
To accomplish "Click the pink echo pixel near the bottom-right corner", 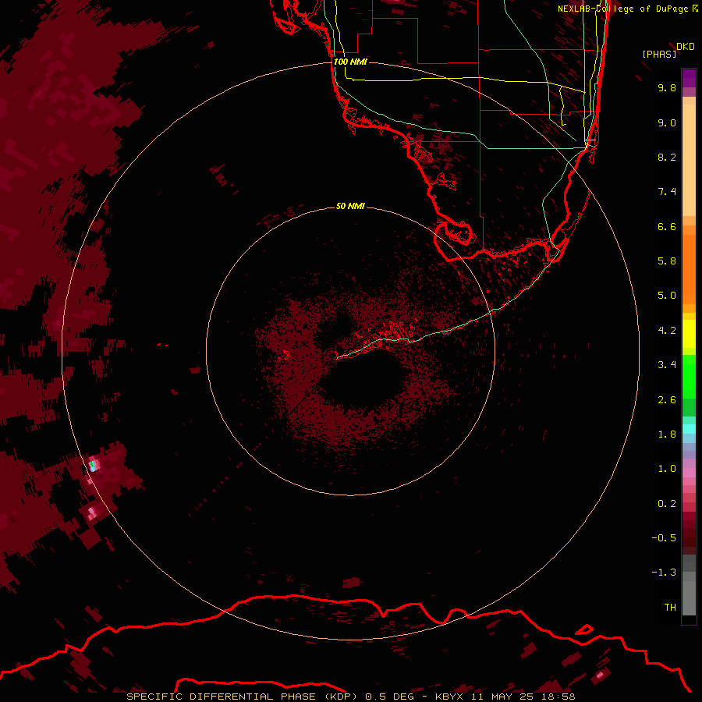I will coord(600,675).
